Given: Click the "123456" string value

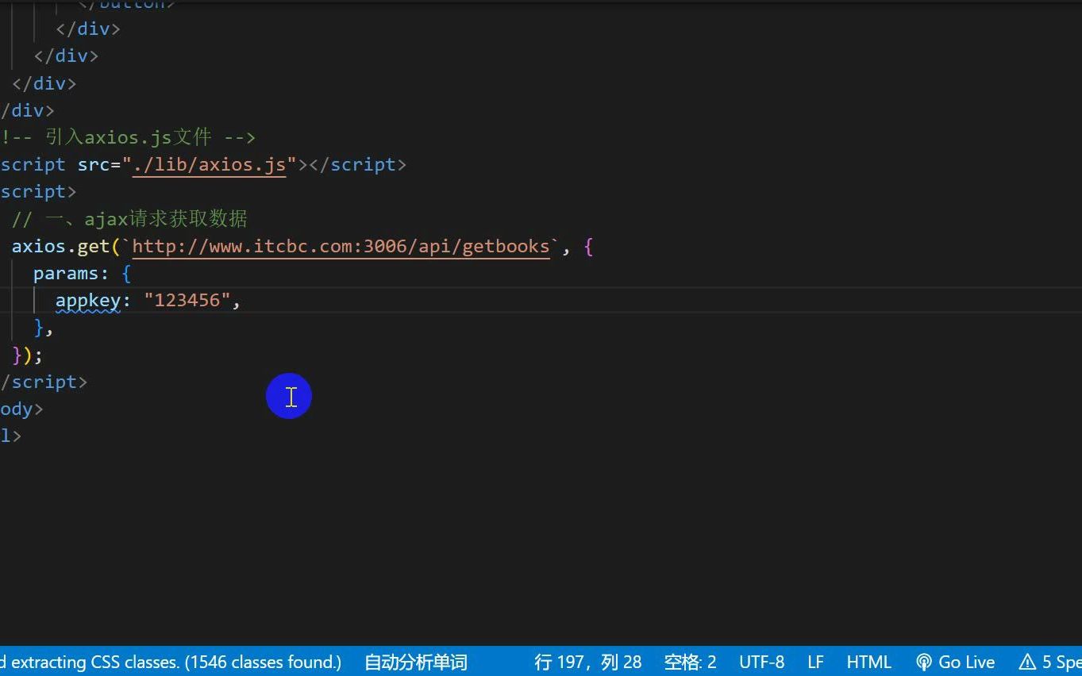Looking at the screenshot, I should click(187, 301).
